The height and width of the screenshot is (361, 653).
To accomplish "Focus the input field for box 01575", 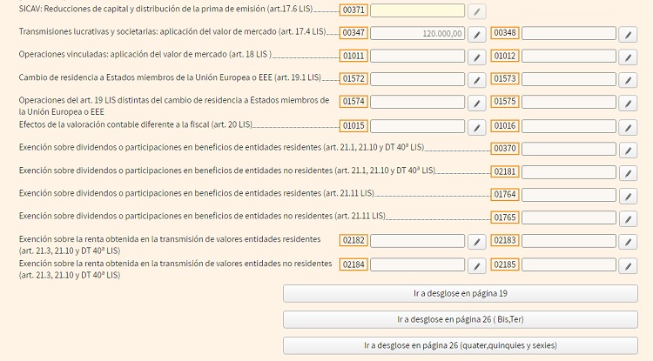I will [x=569, y=102].
